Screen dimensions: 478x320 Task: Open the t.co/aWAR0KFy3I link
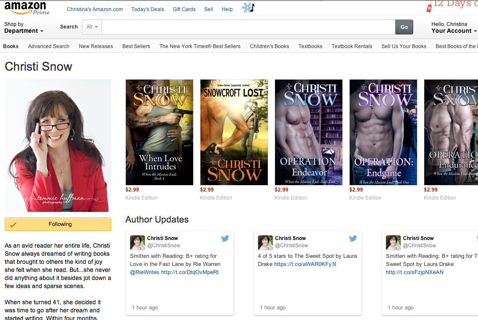click(x=305, y=264)
